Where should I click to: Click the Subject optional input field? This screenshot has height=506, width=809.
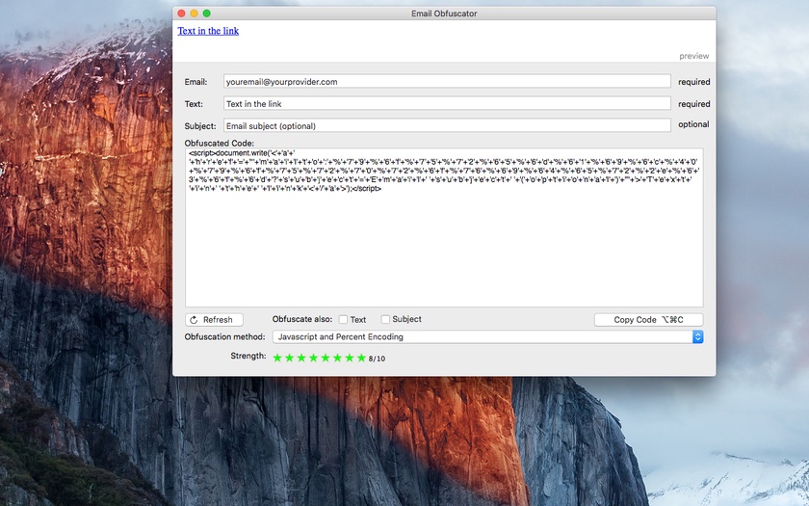tap(447, 125)
